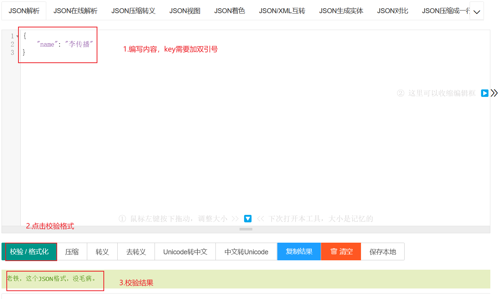
Task: Open the tab overflow dropdown chevron
Action: (x=477, y=11)
